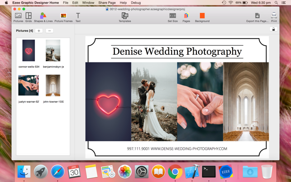
Task: Select the connor-wells neon heart thumbnail
Action: tap(29, 51)
